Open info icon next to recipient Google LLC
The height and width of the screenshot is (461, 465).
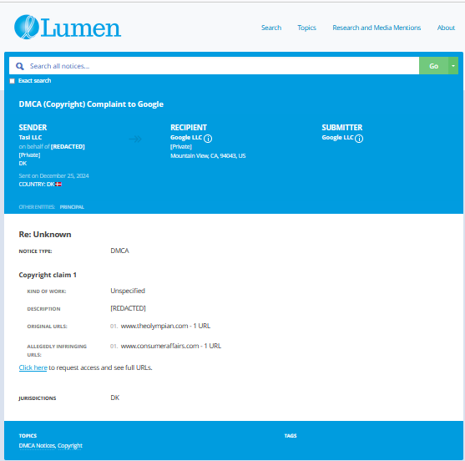[208, 139]
